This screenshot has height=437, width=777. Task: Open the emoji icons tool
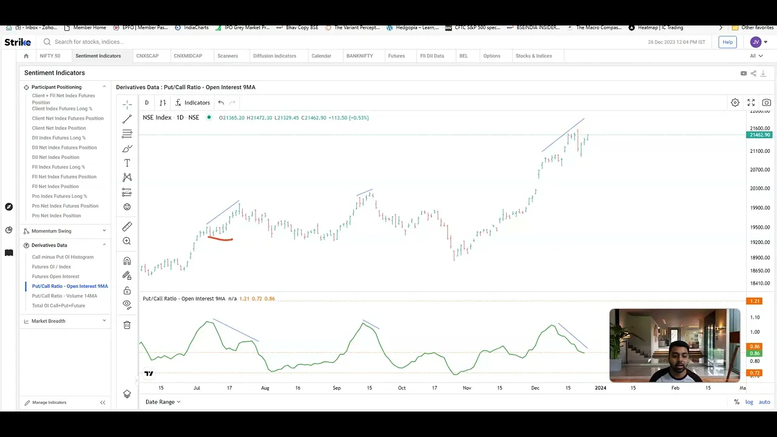127,207
